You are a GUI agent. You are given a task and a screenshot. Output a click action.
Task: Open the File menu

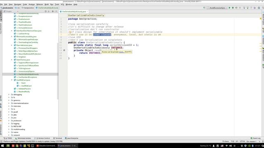point(1,5)
